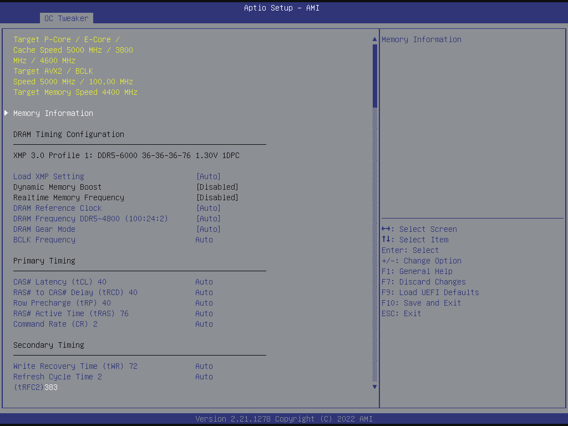Viewport: 568px width, 426px height.
Task: Select the OC Tweaker tab
Action: coord(66,18)
